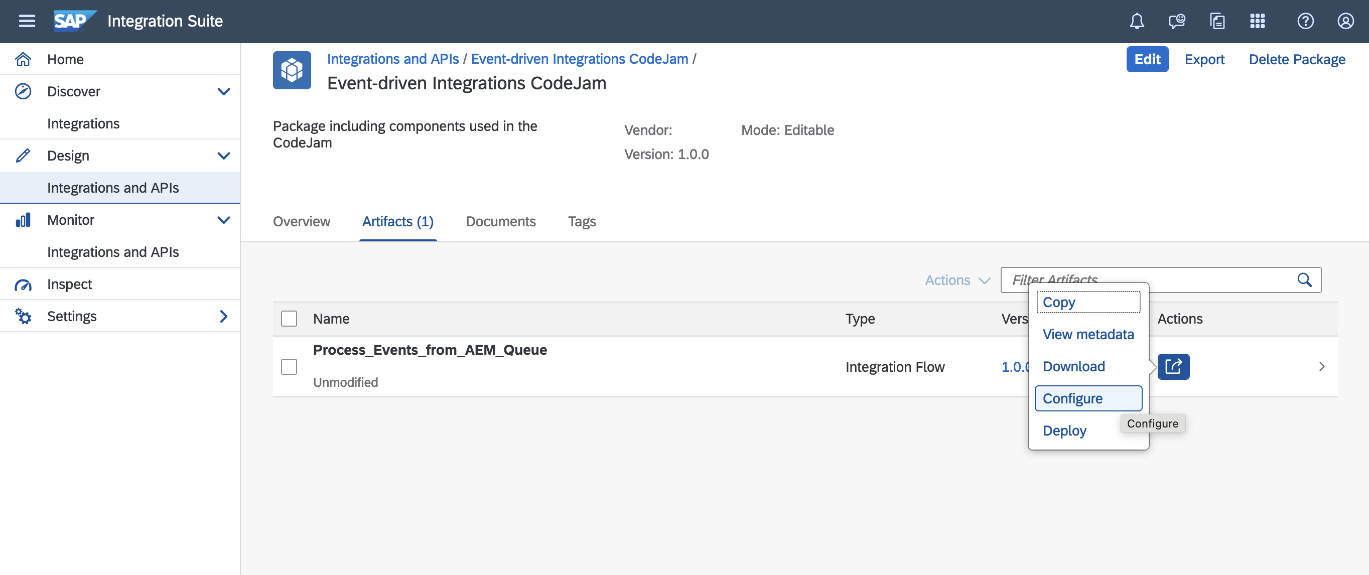Follow the Integrations and APIs breadcrumb link

pyautogui.click(x=393, y=59)
